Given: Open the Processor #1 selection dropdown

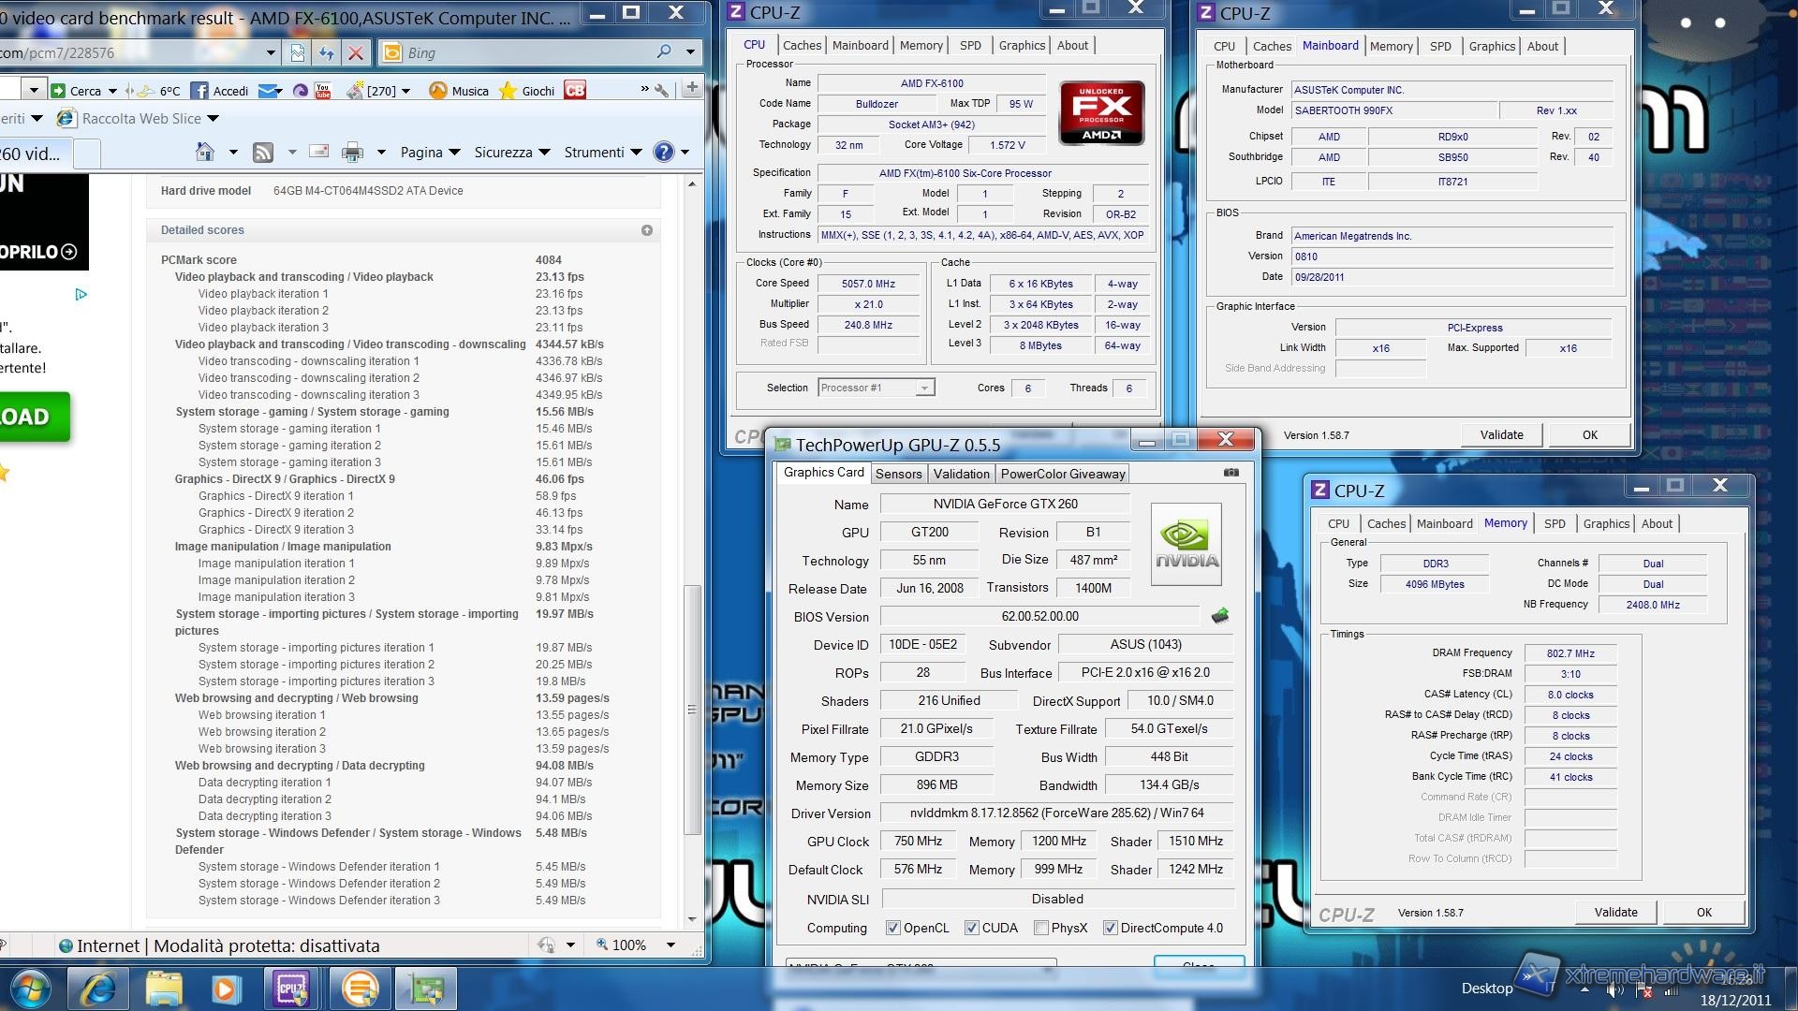Looking at the screenshot, I should [x=924, y=388].
